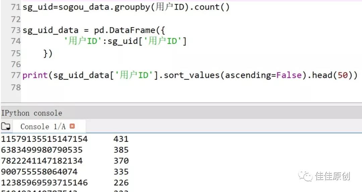Screen dimensions: 362x192
Task: Close the Console 1/A tab
Action: [x=72, y=126]
